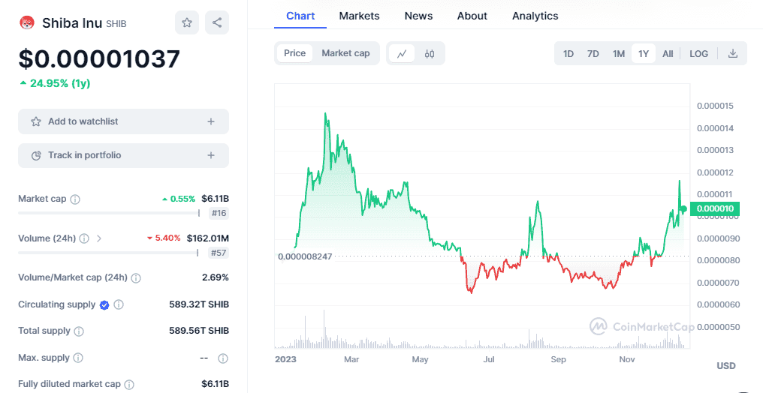
Task: Track Shiba Inu in portfolio
Action: (124, 155)
